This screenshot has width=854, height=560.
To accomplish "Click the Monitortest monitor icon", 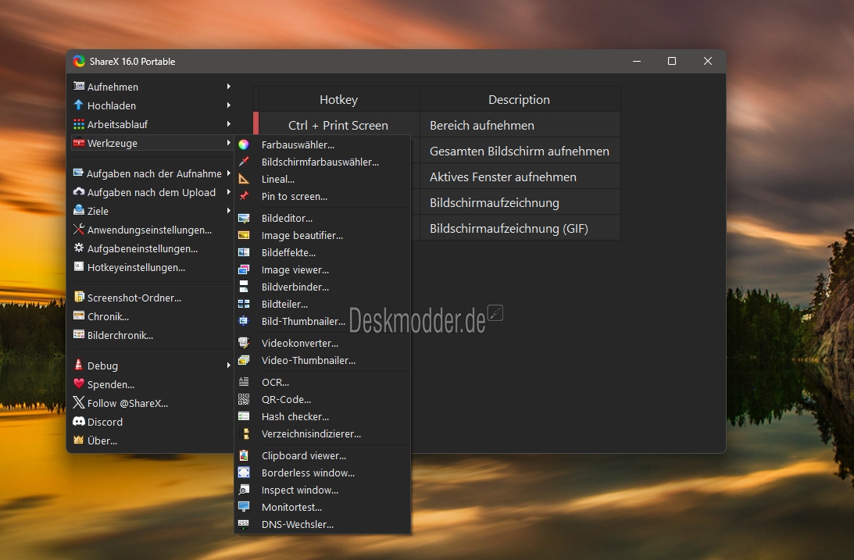I will (244, 507).
